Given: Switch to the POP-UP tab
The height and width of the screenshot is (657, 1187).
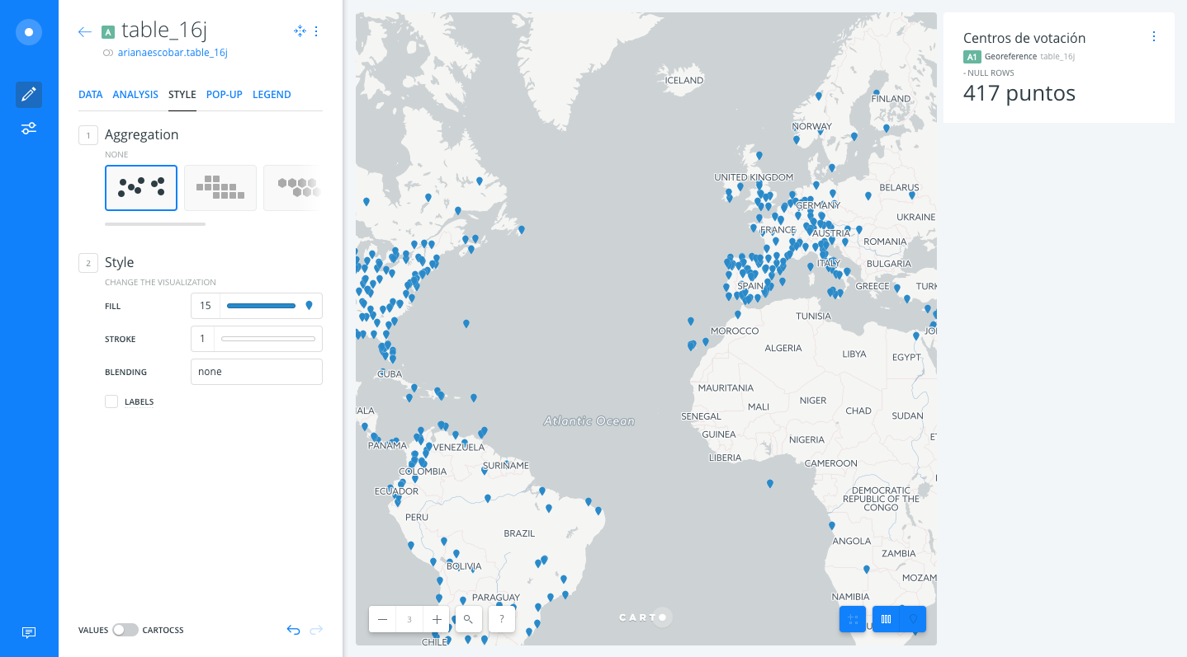Looking at the screenshot, I should (225, 95).
